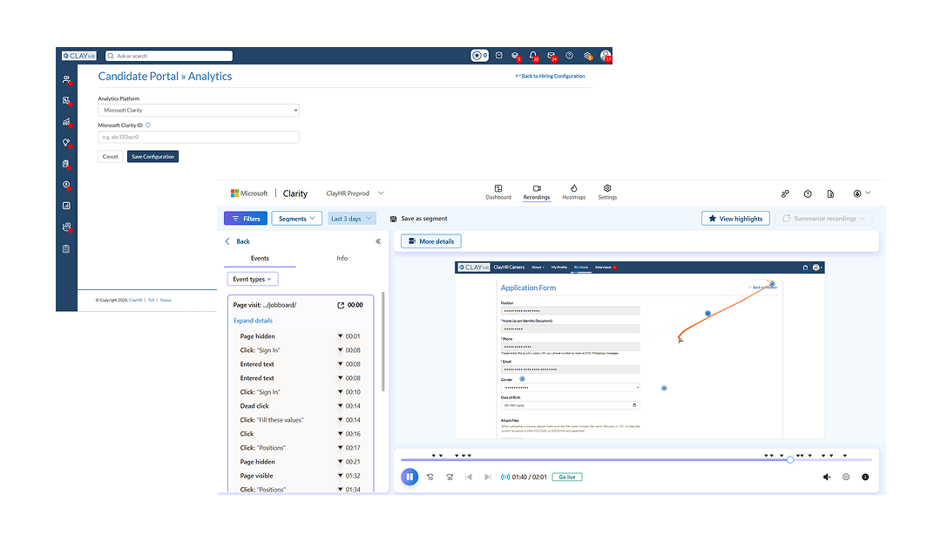Open the Clarity account menu chevron

point(868,193)
